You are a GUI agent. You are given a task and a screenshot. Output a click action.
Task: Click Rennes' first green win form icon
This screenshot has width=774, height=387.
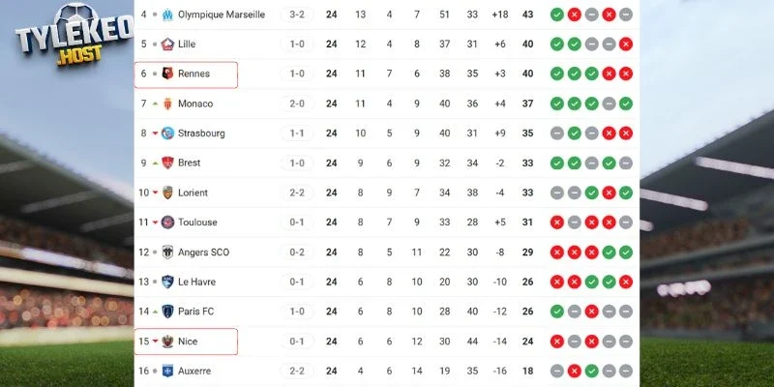[x=556, y=74]
